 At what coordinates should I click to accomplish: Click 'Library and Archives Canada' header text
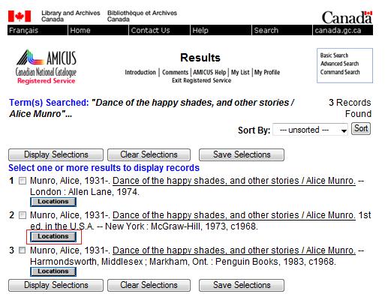point(71,16)
